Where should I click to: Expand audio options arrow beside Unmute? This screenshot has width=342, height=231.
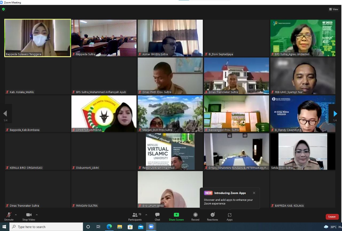(x=16, y=215)
